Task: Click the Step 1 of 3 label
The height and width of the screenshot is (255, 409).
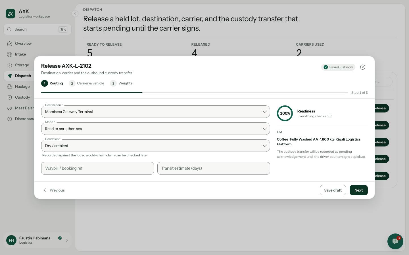Action: point(360,93)
